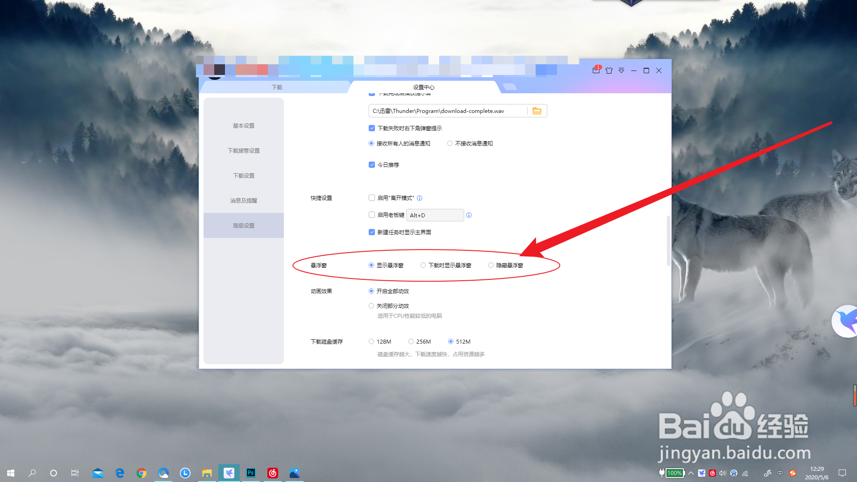Open the skin shirt icon

coord(609,71)
